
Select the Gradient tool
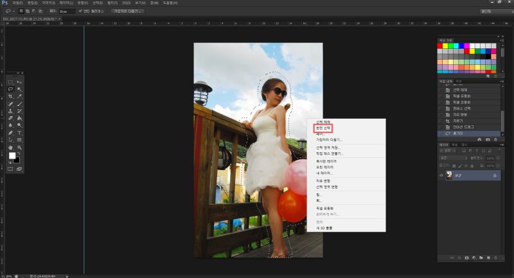19,118
